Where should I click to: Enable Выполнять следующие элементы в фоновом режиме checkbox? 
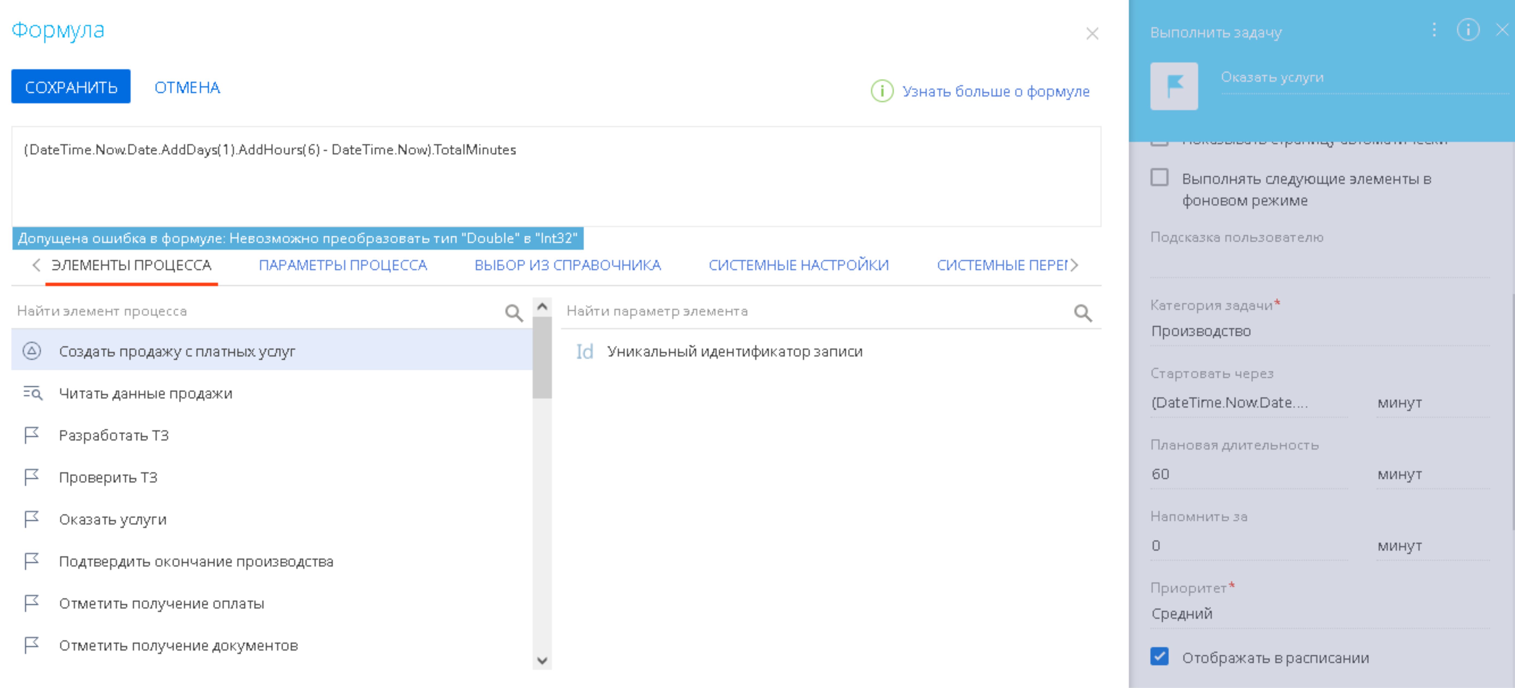pyautogui.click(x=1159, y=178)
